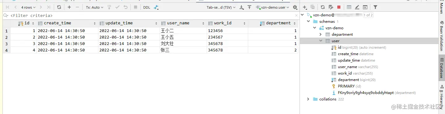Select the row 4 header number
The height and width of the screenshot is (114, 445).
(x=6, y=50)
